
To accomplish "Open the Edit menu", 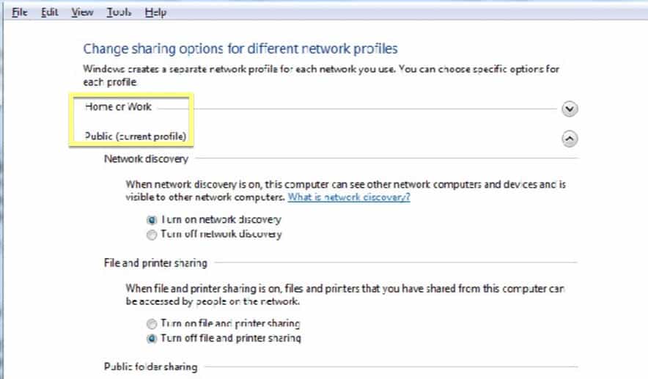I will click(49, 12).
